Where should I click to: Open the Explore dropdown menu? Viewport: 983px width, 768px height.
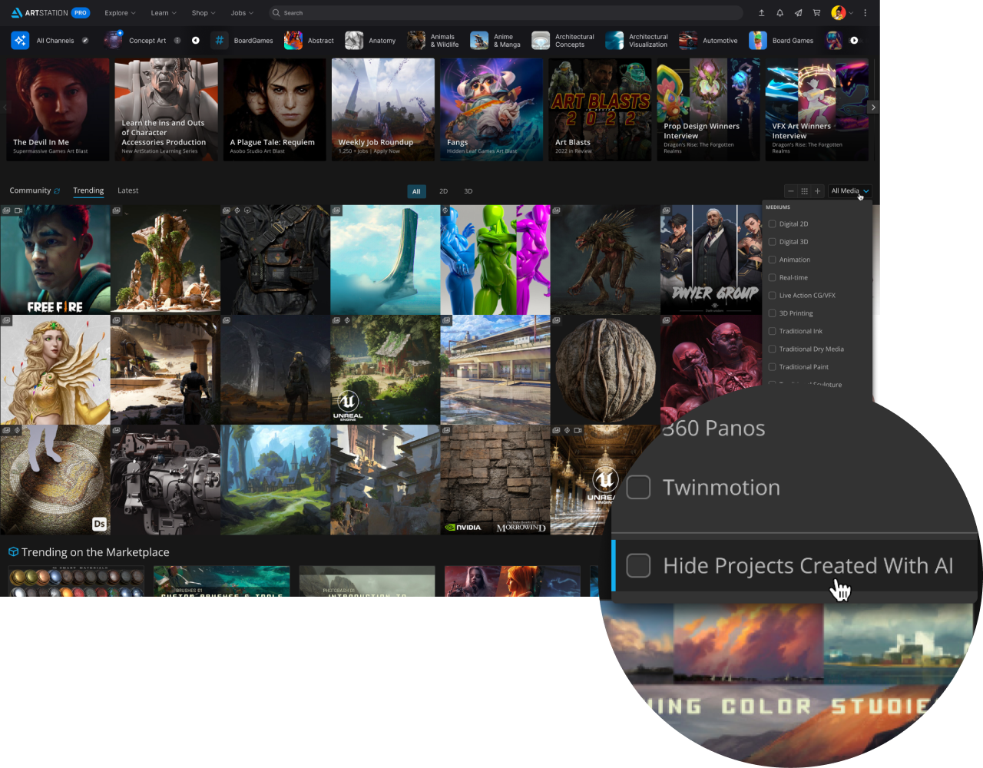click(x=120, y=13)
